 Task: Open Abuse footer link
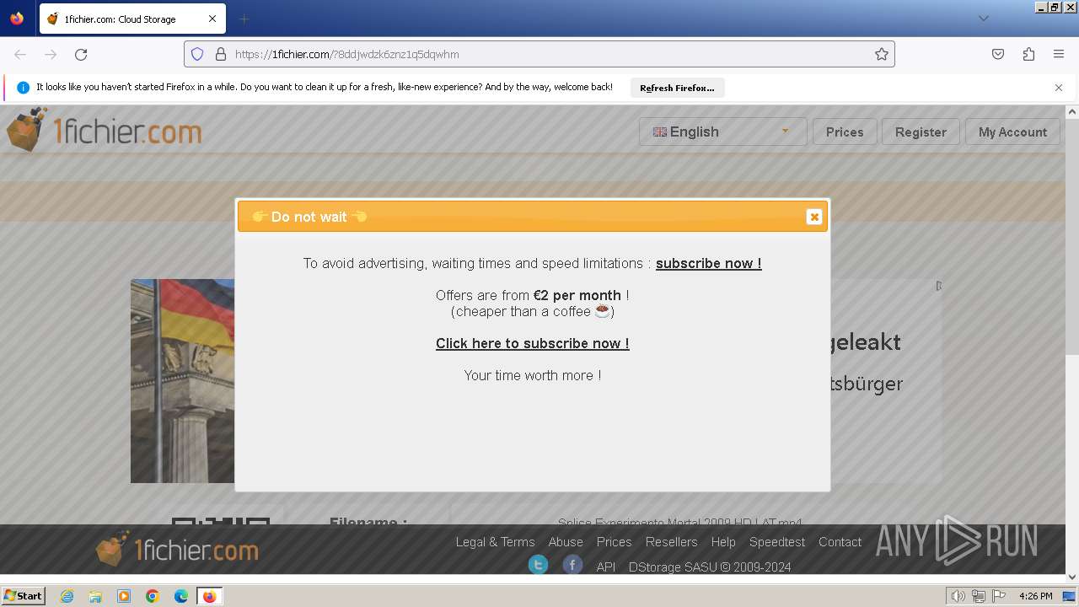point(566,542)
